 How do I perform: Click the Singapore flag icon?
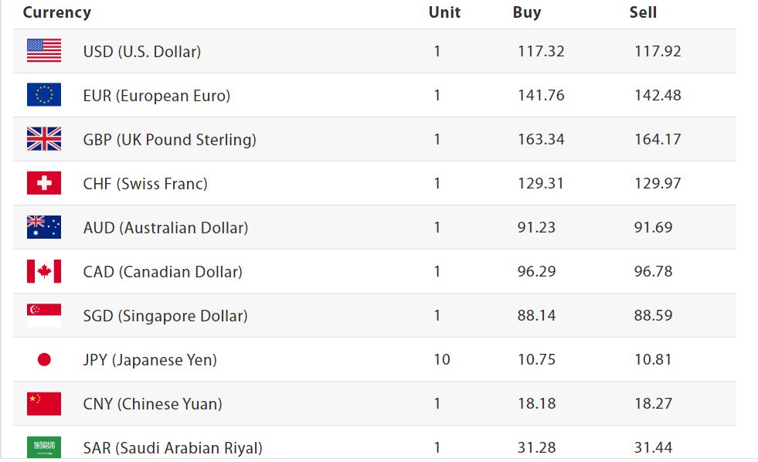[x=44, y=315]
